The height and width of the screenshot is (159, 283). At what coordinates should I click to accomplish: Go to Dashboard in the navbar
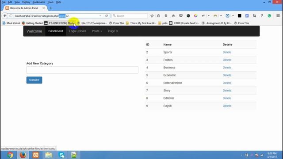[x=56, y=31]
